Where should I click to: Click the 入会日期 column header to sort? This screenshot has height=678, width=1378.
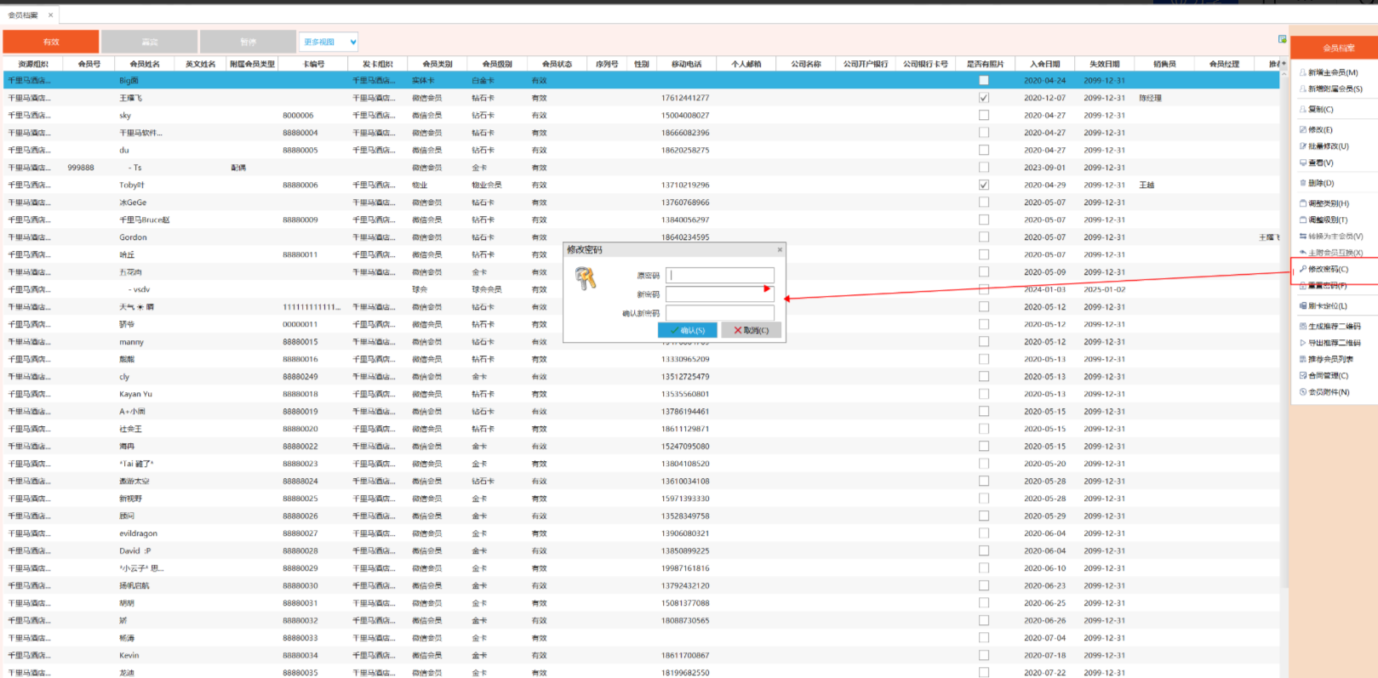[x=1044, y=64]
